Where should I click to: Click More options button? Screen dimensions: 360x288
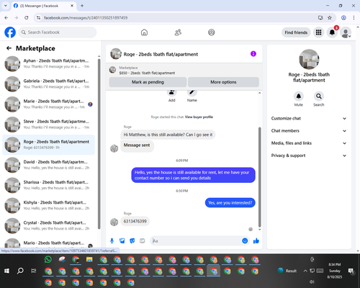(x=223, y=82)
